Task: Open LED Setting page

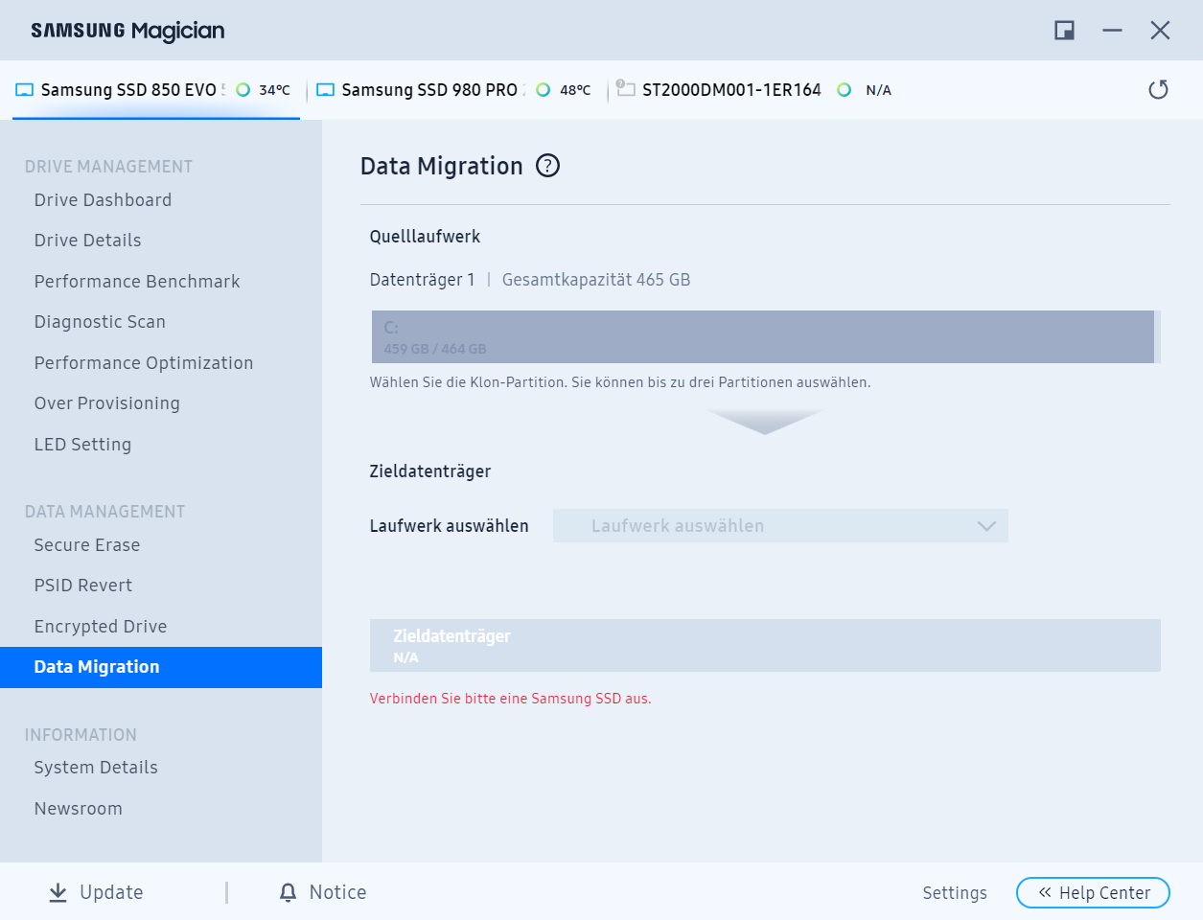Action: coord(82,444)
